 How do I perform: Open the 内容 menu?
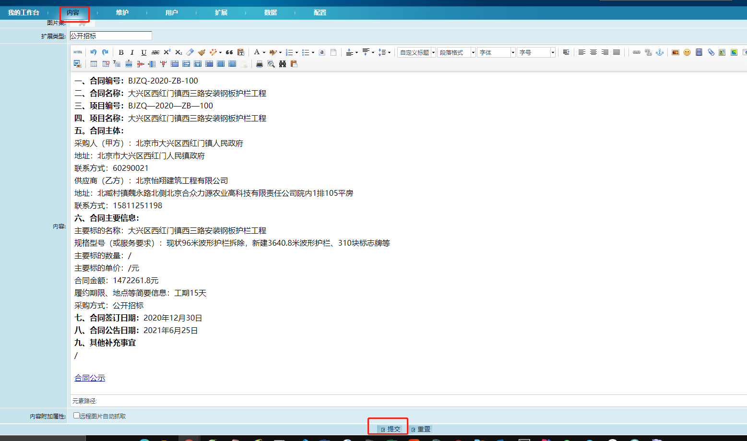pos(73,12)
